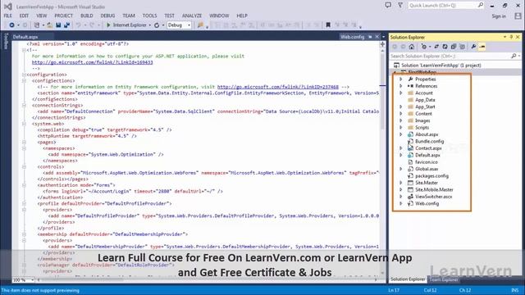Screen dimensions: 525x295
Task: Click the Find in Files toolbar icon
Action: pos(200,25)
